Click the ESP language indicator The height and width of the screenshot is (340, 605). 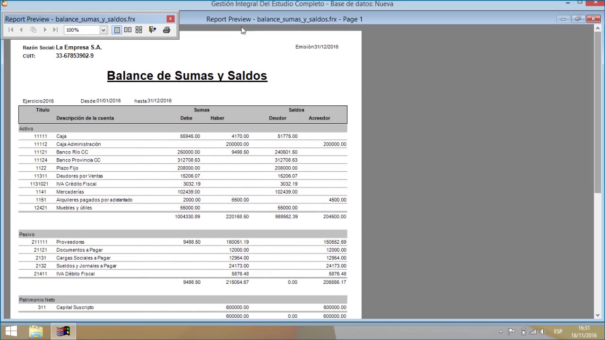click(558, 331)
